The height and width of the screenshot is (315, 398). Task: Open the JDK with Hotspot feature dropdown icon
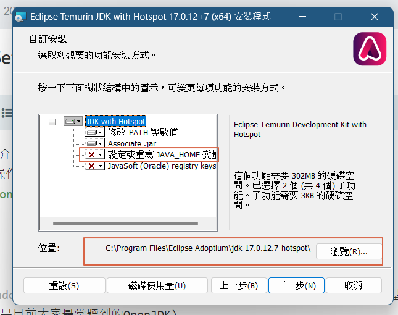73,122
